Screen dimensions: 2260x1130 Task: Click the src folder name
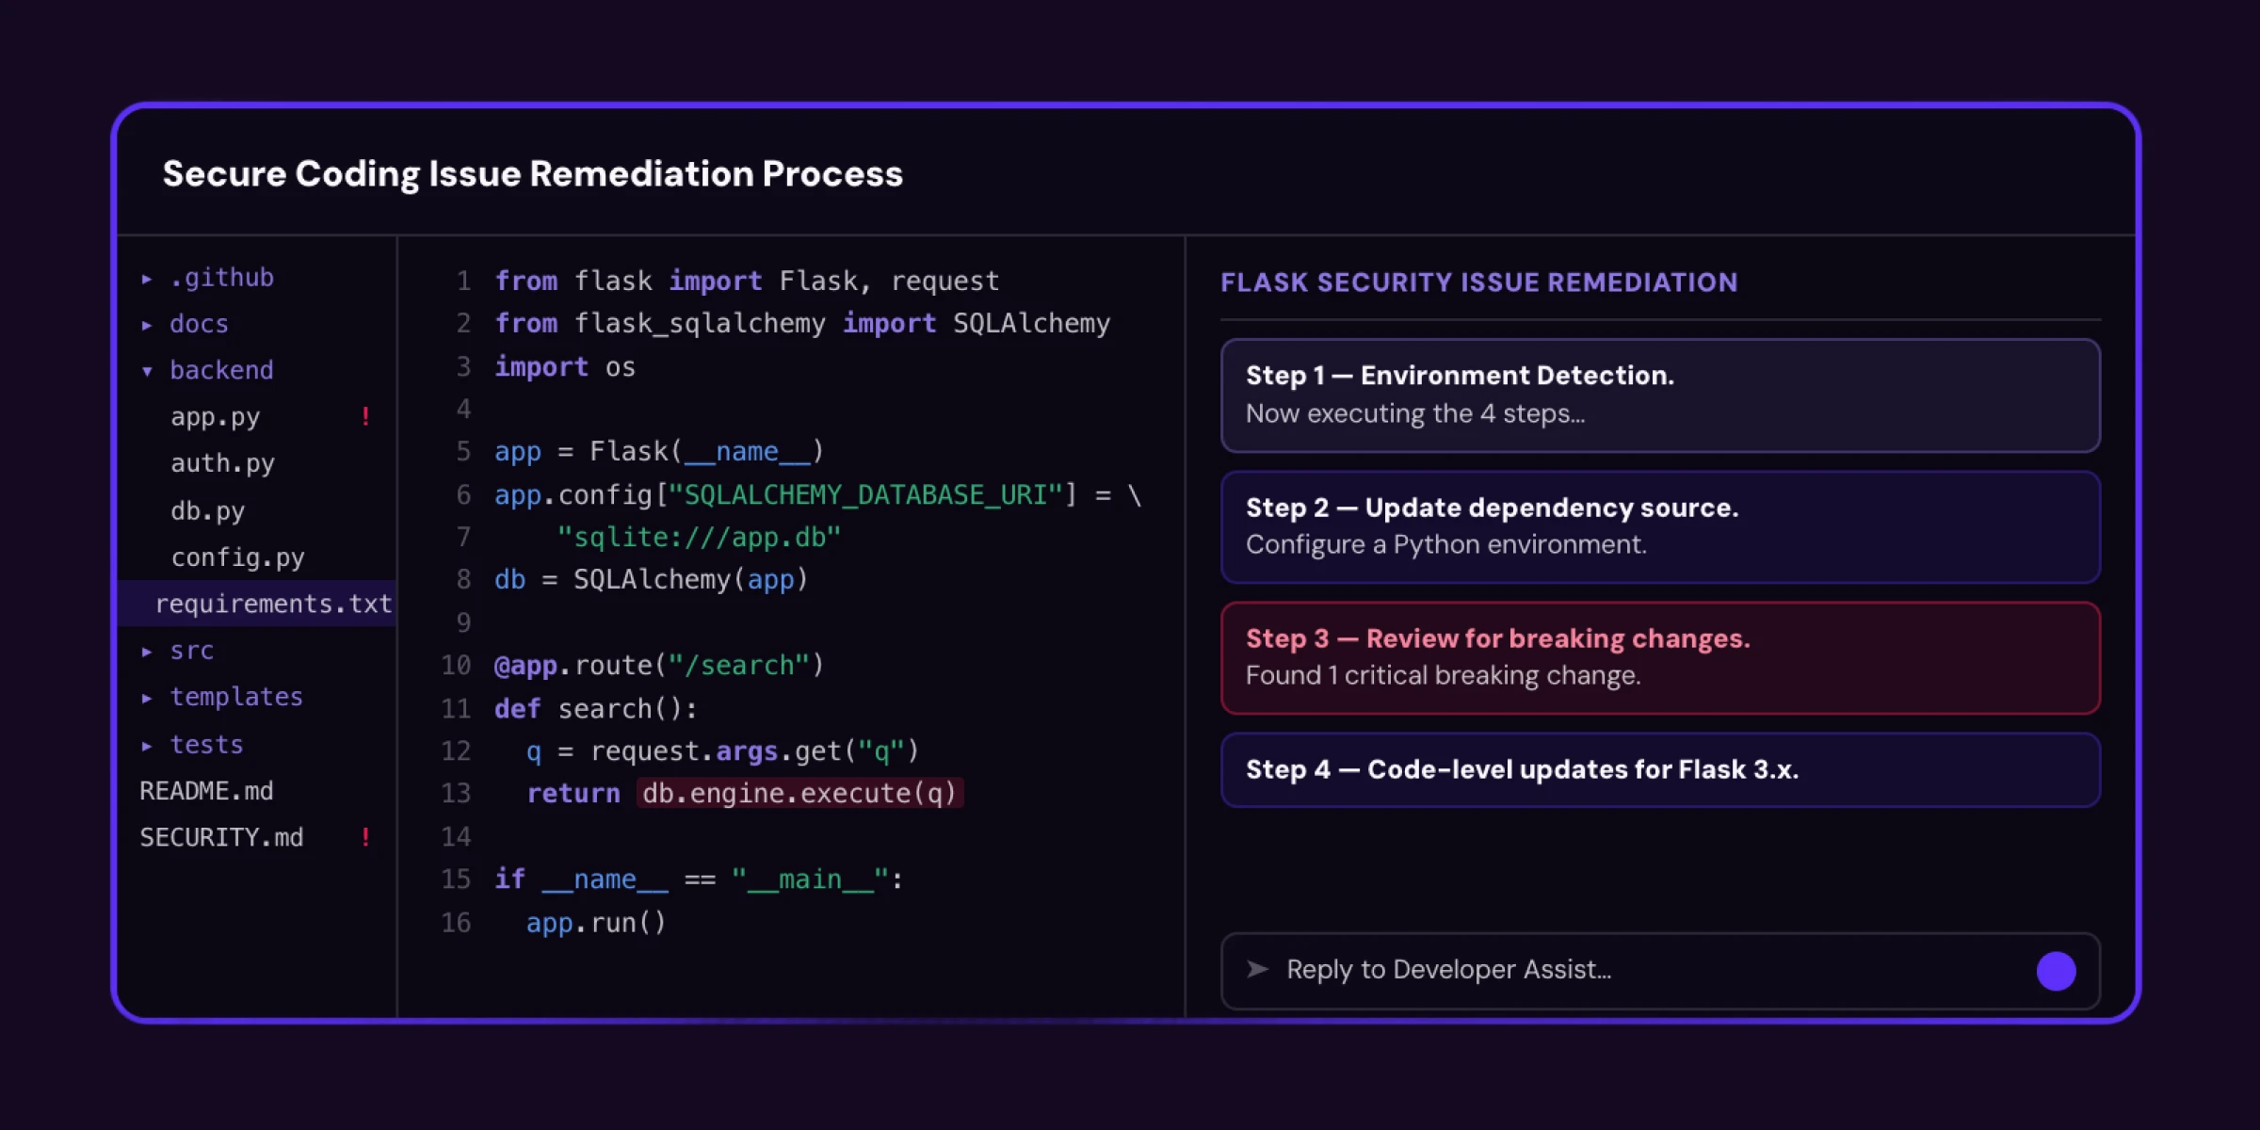point(192,651)
